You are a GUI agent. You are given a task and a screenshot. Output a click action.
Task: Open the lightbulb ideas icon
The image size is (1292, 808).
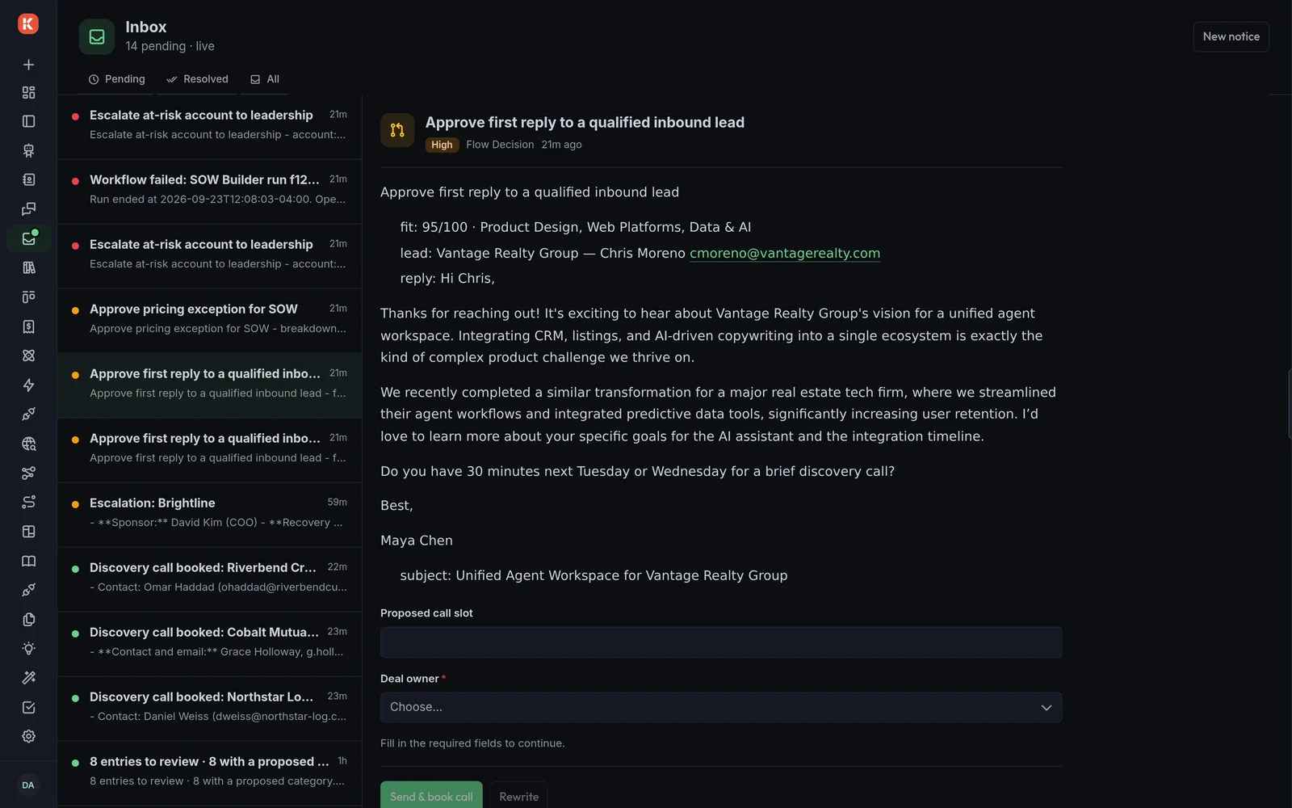point(28,648)
